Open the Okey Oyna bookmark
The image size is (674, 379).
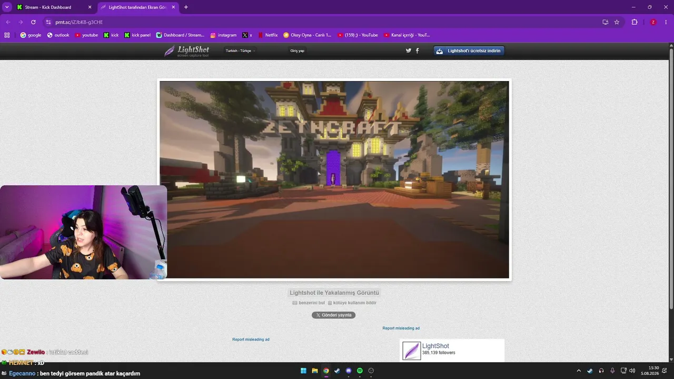tap(308, 35)
